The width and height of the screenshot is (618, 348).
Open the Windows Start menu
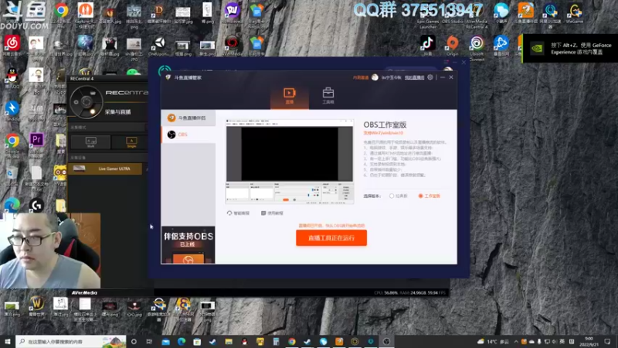coord(8,341)
